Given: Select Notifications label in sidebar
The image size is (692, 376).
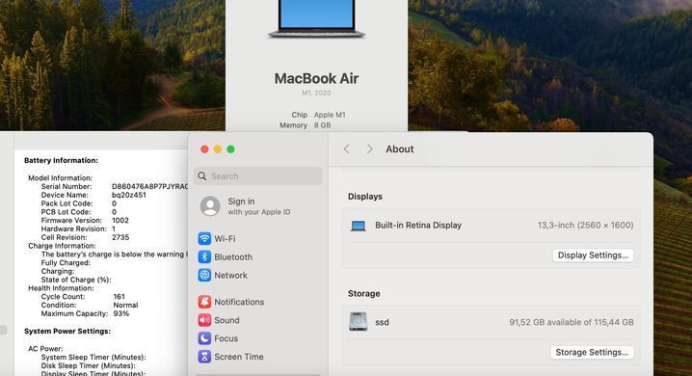Looking at the screenshot, I should point(239,302).
